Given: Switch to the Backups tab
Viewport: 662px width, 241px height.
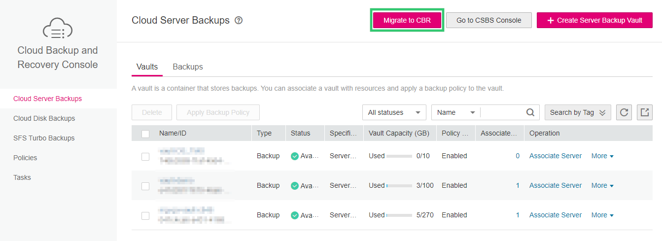Looking at the screenshot, I should 187,67.
